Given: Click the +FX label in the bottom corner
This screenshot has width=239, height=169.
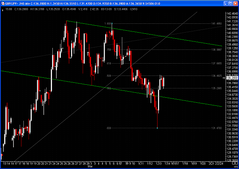Looking at the screenshot, I should point(236,167).
